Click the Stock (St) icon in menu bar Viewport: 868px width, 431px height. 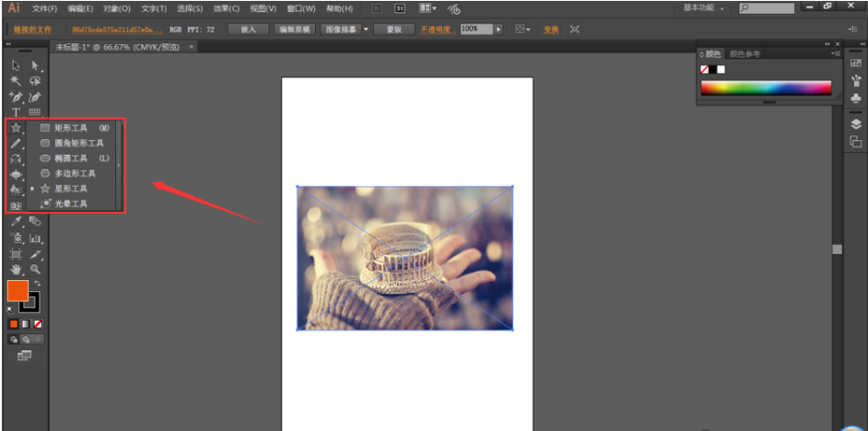(x=399, y=8)
